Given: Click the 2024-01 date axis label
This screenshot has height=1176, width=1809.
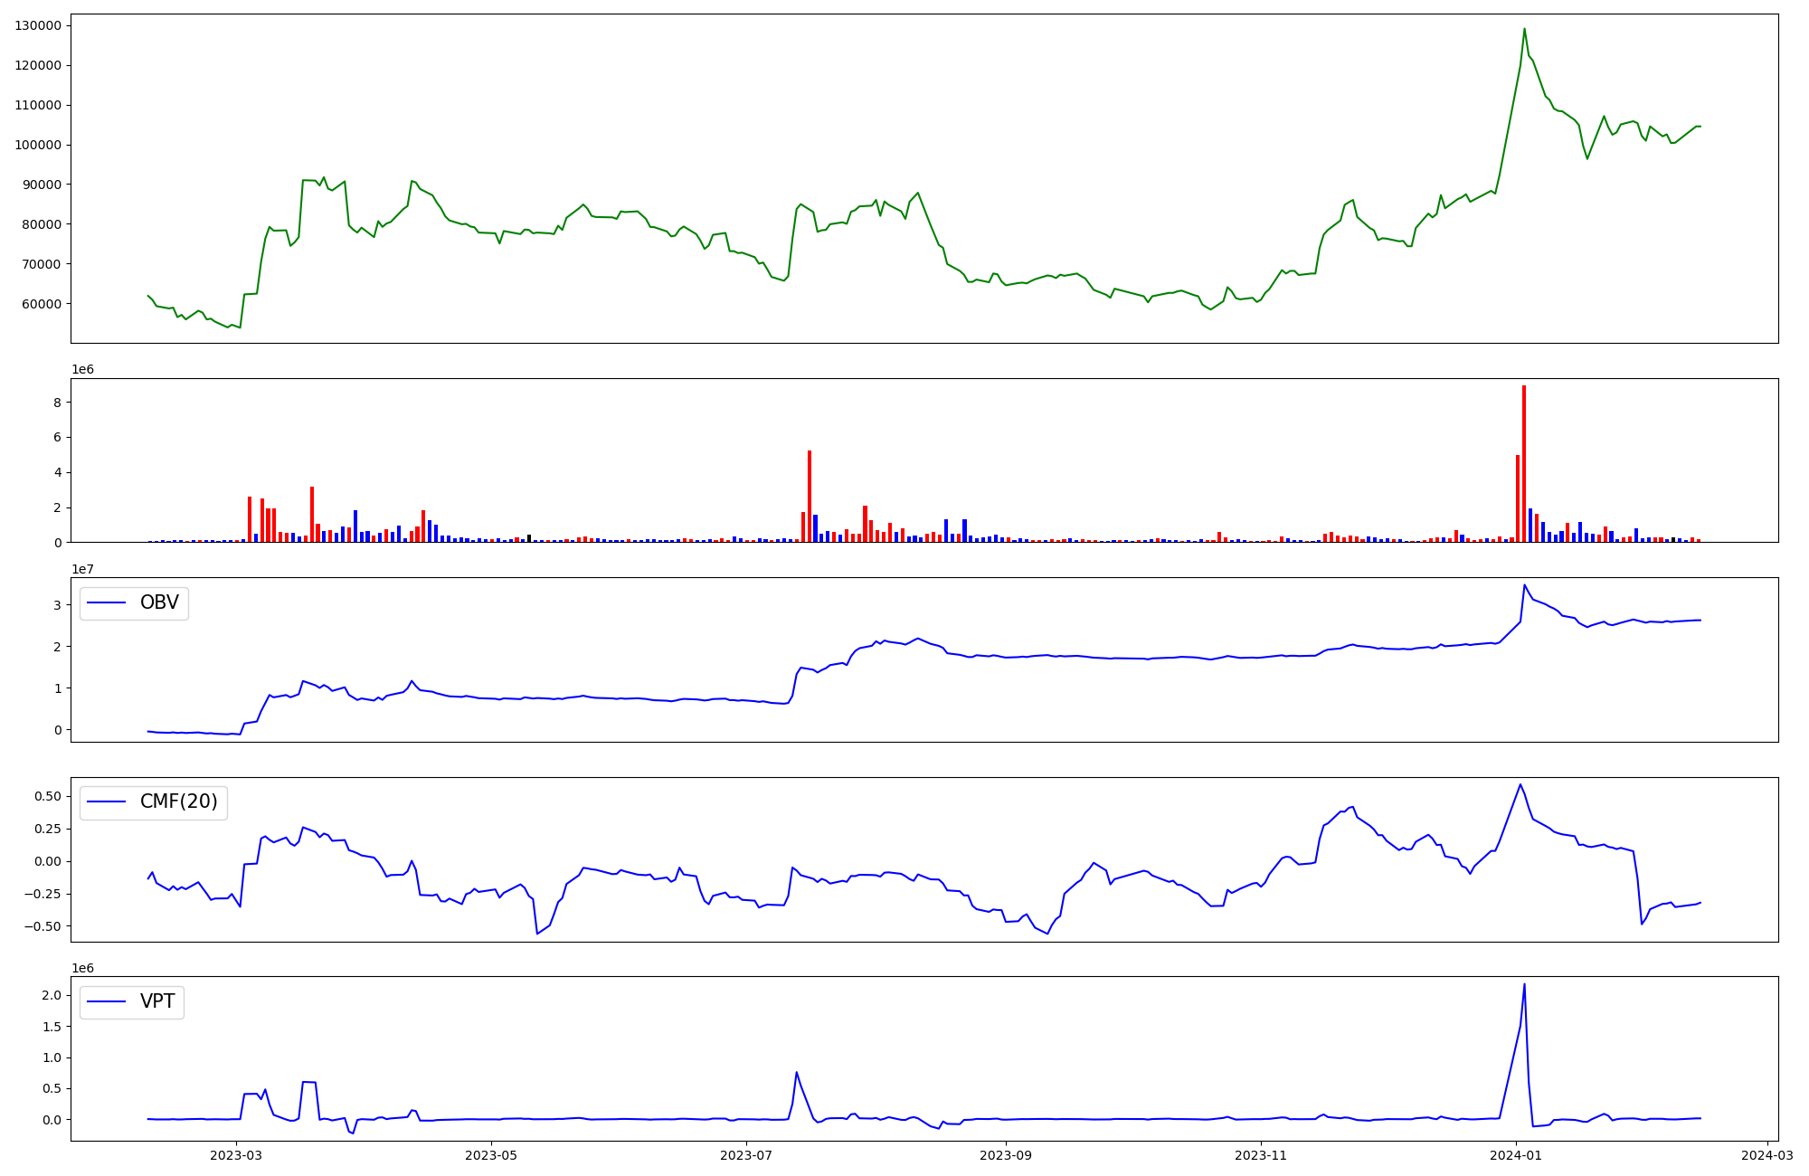Looking at the screenshot, I should [1516, 1154].
